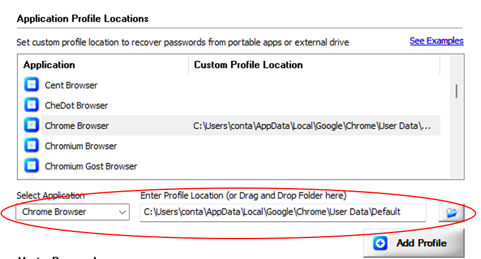Select the Chromium Gost Browser list entry
This screenshot has width=481, height=259.
coord(91,166)
